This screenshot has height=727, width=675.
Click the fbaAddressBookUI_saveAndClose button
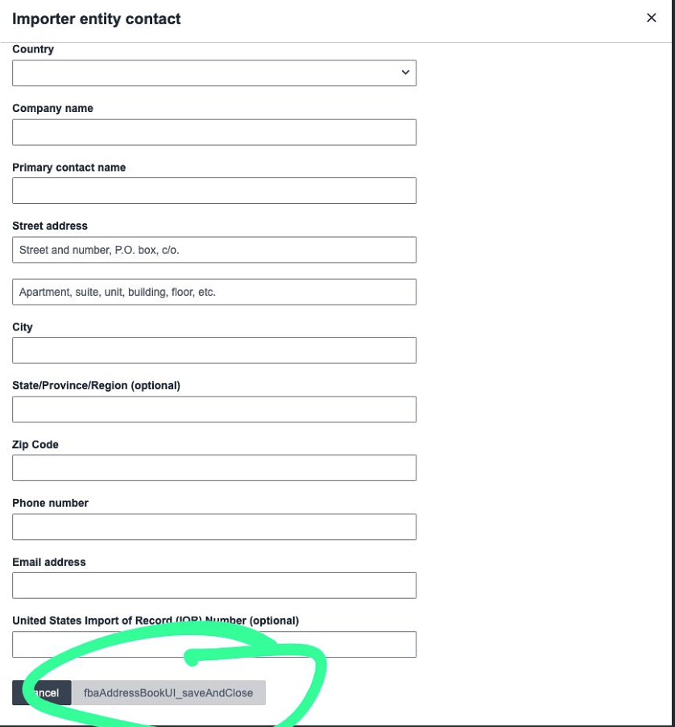(x=168, y=692)
